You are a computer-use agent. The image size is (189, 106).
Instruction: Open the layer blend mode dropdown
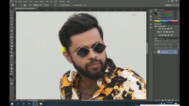[160, 44]
